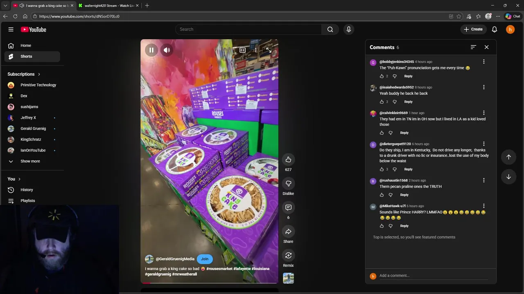Screen dimensions: 524x294
Task: Dislike the Short
Action: pos(288,184)
